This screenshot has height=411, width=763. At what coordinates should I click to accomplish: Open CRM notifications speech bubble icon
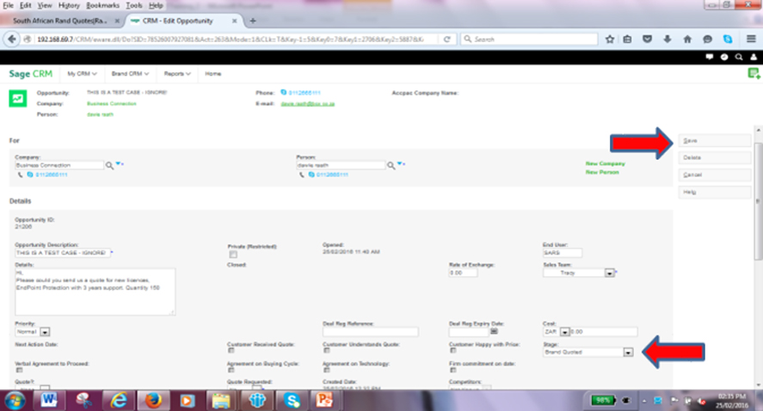click(x=710, y=57)
